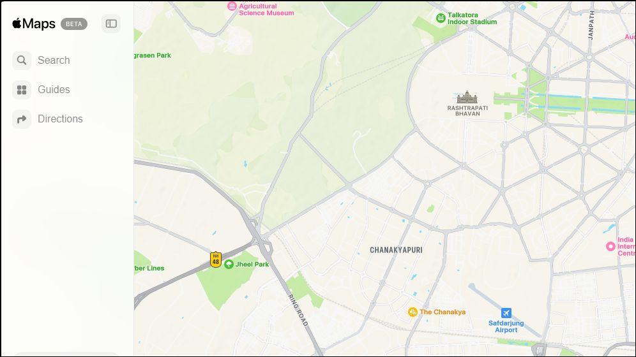636x357 pixels.
Task: Click the Search magnifier icon
Action: click(22, 61)
